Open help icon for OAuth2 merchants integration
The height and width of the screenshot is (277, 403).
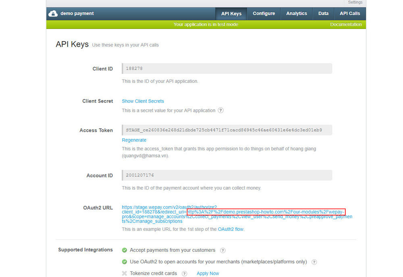coord(314,262)
